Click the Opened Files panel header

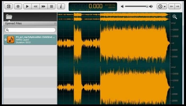coord(13,24)
